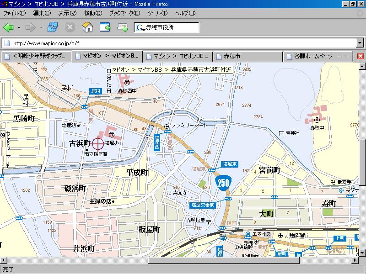Click the health symbol beside 赤穂保健所
This screenshot has width=366, height=274.
[280, 236]
